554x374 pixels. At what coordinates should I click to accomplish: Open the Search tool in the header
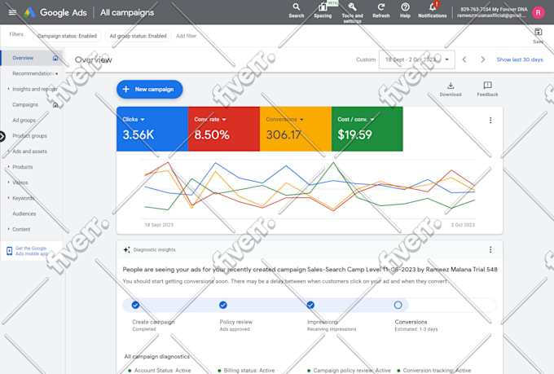(x=296, y=11)
